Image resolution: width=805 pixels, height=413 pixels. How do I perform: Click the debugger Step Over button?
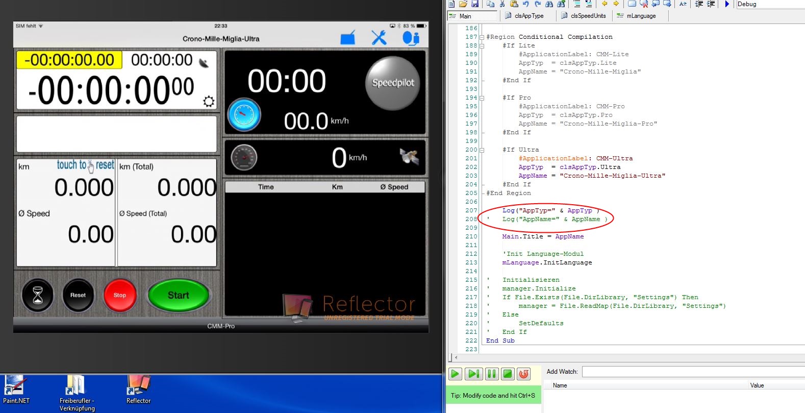point(474,374)
